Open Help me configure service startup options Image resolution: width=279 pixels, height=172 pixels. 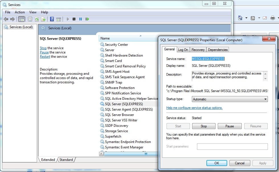(194, 108)
